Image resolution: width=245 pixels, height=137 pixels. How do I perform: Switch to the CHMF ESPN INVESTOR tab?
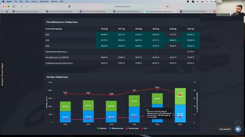point(193,11)
